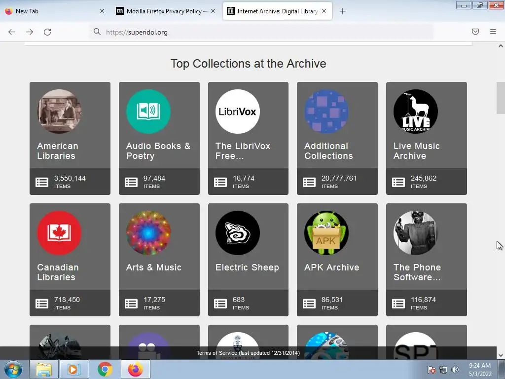Open the Additional Collections title link
The height and width of the screenshot is (379, 505).
[x=328, y=151]
